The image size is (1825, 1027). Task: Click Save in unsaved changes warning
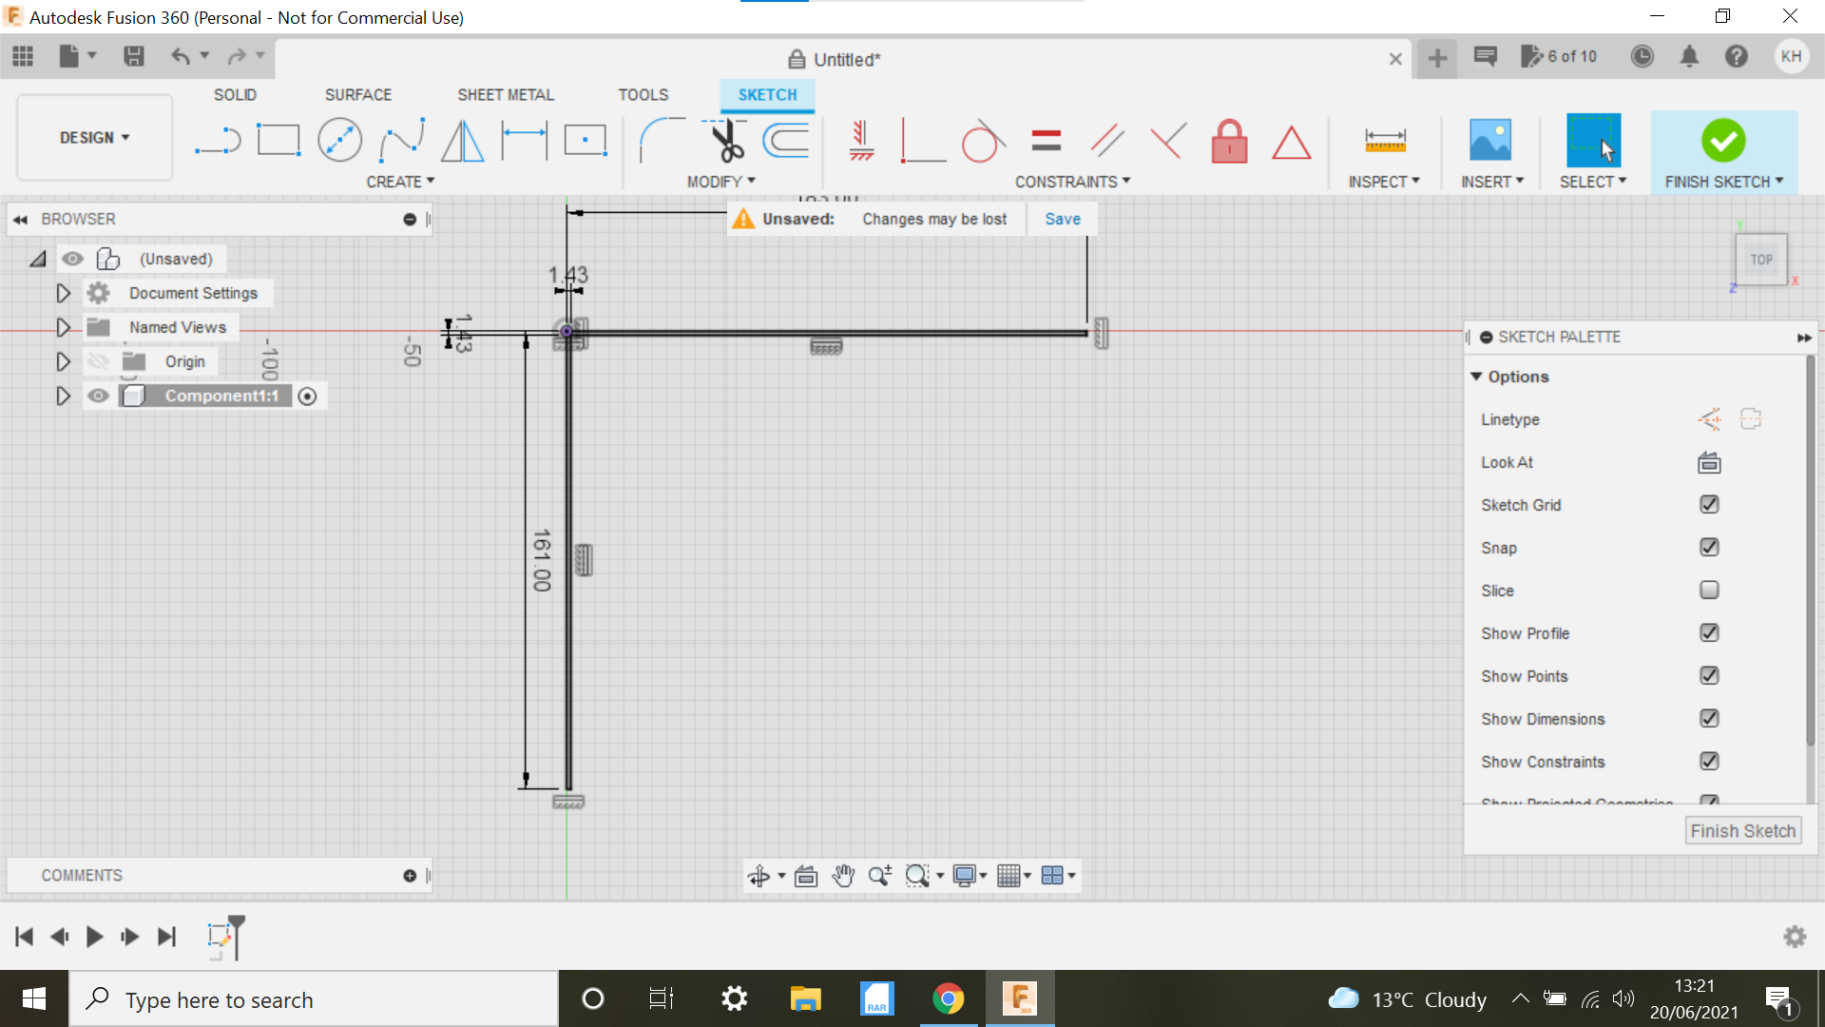[x=1063, y=218]
